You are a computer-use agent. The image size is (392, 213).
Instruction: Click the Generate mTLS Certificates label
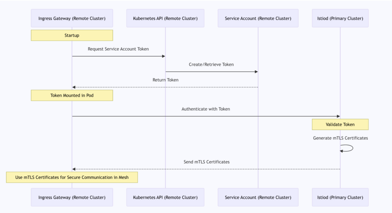point(340,138)
